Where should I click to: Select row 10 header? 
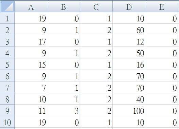[x=7, y=122]
